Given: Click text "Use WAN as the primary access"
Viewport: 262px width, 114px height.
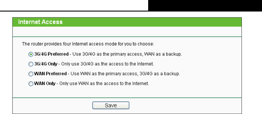Looking at the screenshot, I should point(104,74).
